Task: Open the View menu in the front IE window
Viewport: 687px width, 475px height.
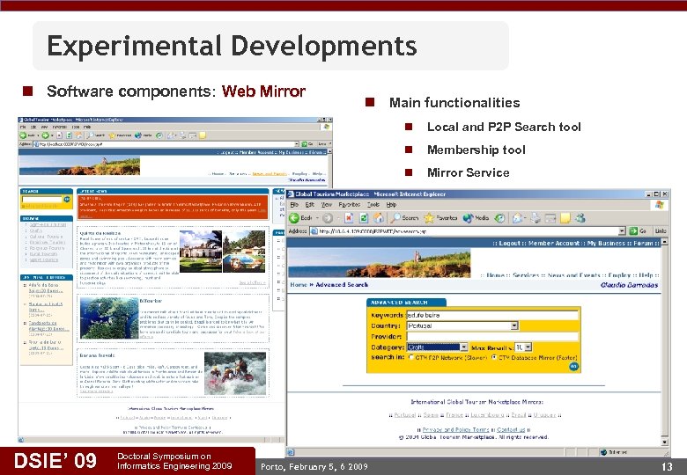Action: tap(327, 205)
